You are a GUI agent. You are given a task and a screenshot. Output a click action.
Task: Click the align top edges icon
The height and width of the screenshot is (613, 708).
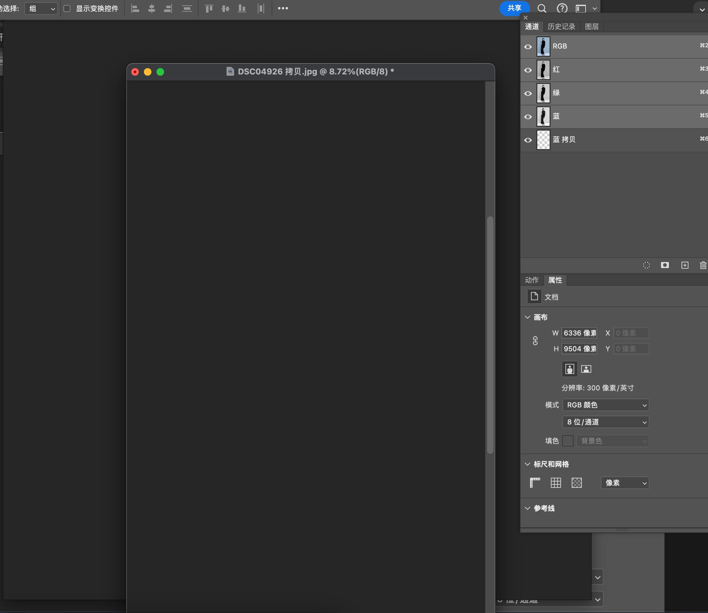[209, 9]
